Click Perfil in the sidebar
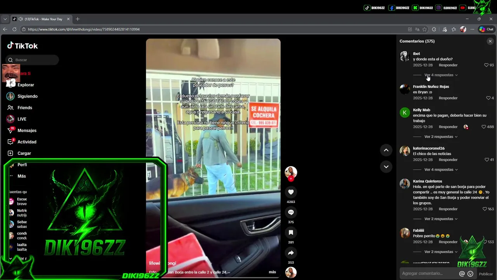Screen dimensions: 497x280 point(22,165)
